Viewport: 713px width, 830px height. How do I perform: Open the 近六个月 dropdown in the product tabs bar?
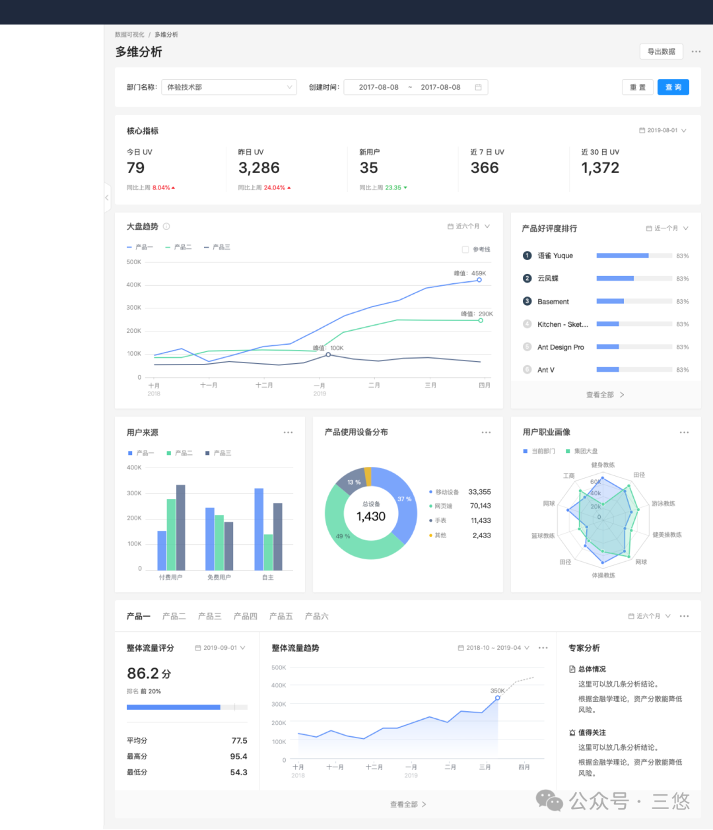pyautogui.click(x=650, y=616)
